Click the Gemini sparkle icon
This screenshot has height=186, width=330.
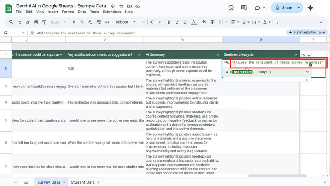pos(310,8)
